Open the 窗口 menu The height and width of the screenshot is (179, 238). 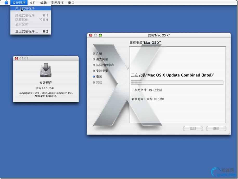71,3
